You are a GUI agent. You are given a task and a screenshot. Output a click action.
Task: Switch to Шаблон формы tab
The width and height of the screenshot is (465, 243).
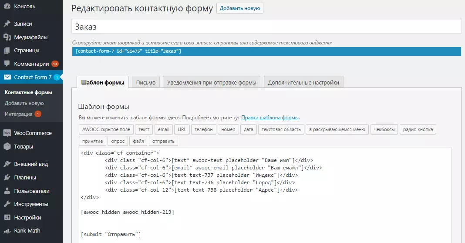103,82
